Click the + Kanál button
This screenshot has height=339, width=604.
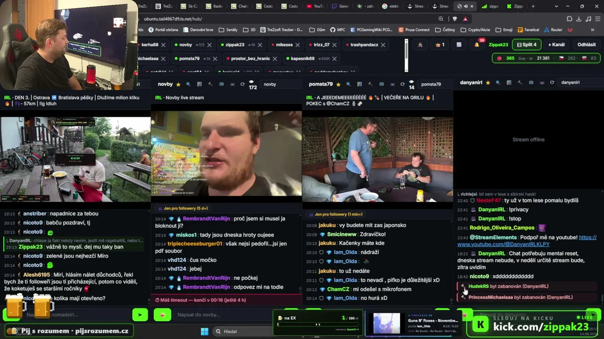tap(556, 45)
